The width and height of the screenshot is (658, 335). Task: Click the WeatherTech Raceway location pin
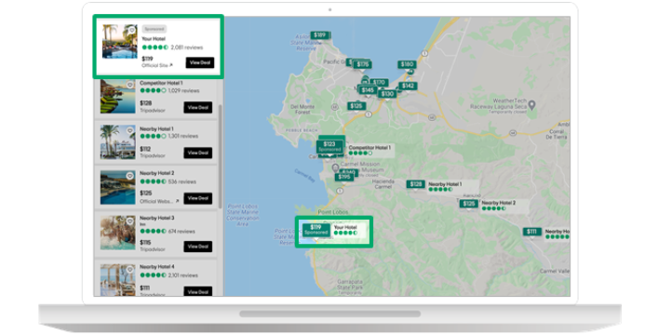531,105
